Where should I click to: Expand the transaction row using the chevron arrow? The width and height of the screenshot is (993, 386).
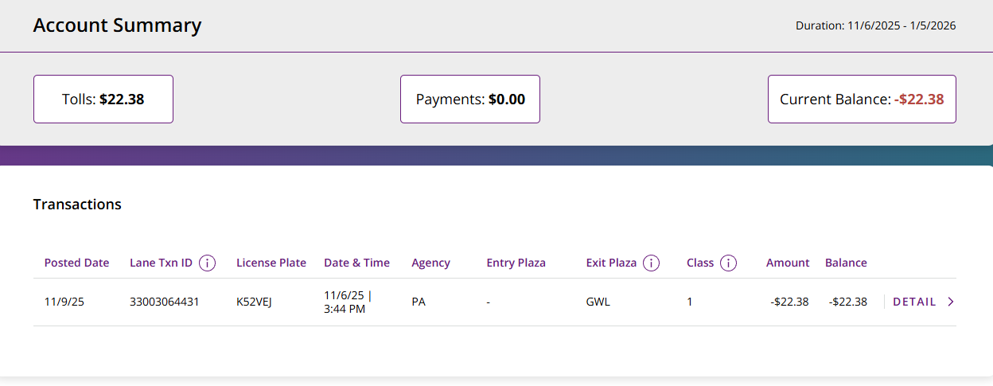click(951, 302)
